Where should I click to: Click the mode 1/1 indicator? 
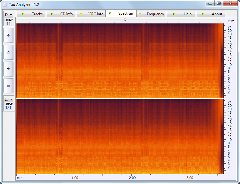[8, 107]
